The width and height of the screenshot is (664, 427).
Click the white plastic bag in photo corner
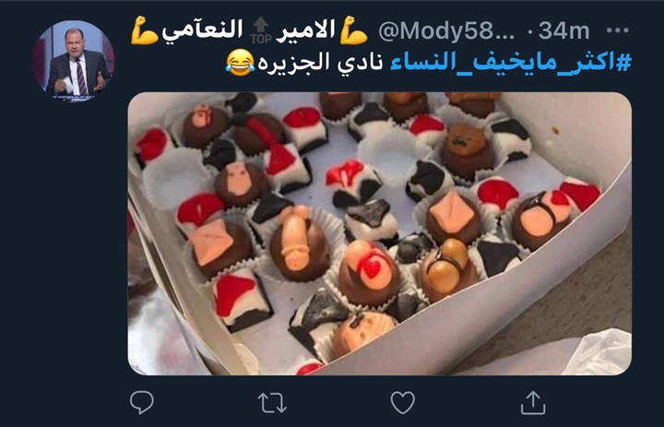click(600, 352)
